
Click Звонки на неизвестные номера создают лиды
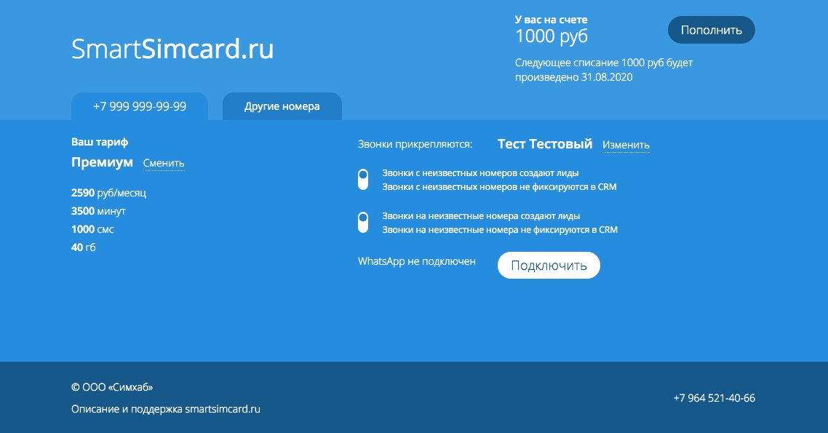(x=481, y=216)
